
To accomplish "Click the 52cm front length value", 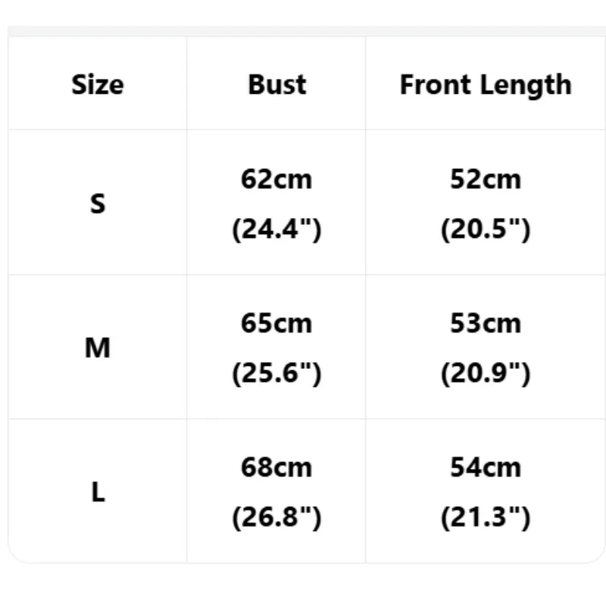I will [486, 180].
